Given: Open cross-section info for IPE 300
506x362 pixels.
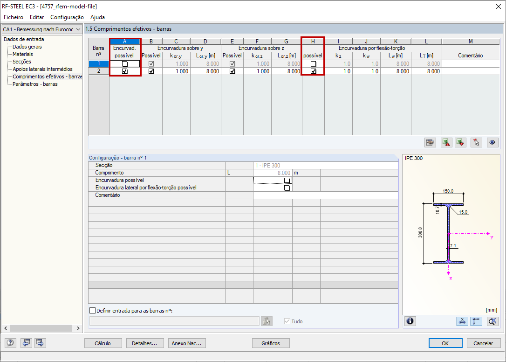Looking at the screenshot, I should (x=410, y=321).
